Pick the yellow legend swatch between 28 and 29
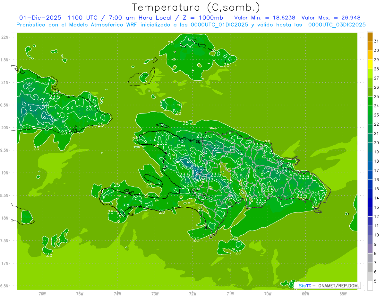 tap(370, 64)
